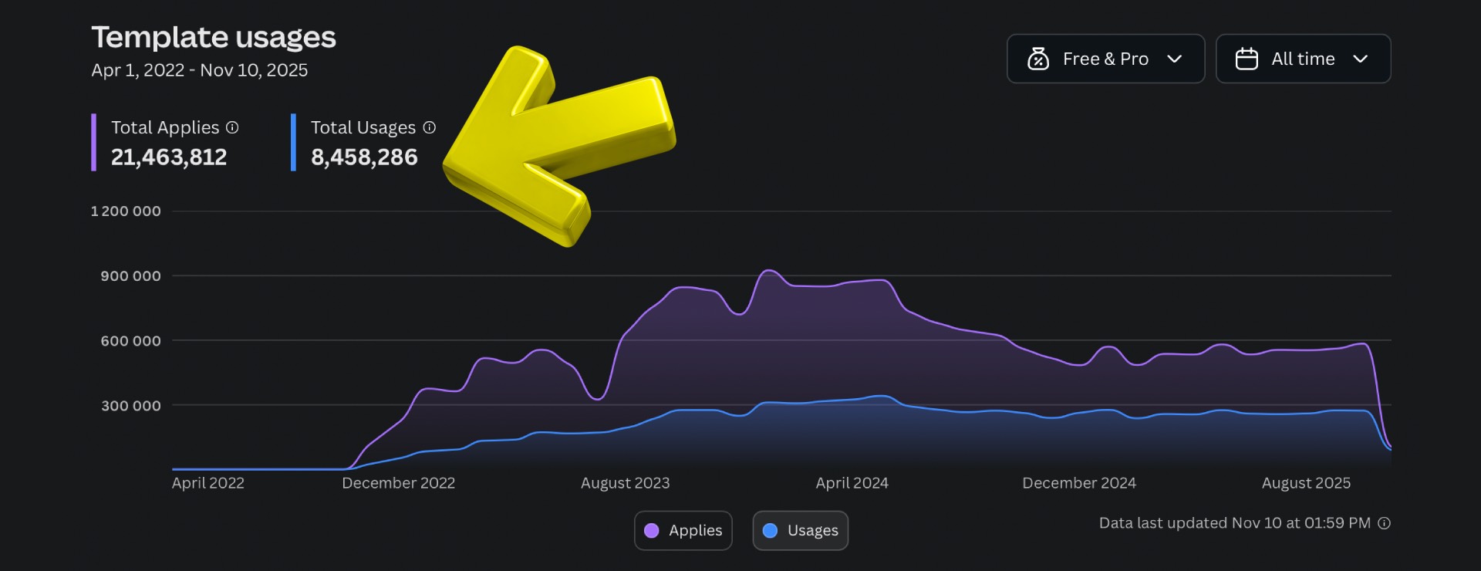
Task: Click the Template usages heading
Action: [214, 37]
